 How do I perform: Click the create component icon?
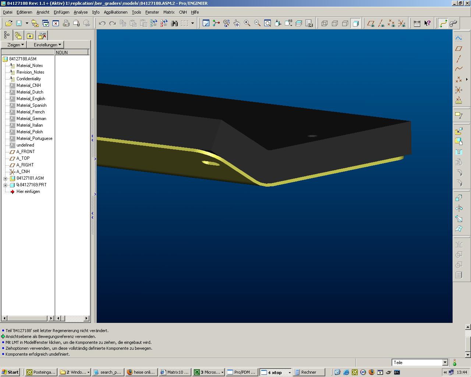click(x=459, y=141)
